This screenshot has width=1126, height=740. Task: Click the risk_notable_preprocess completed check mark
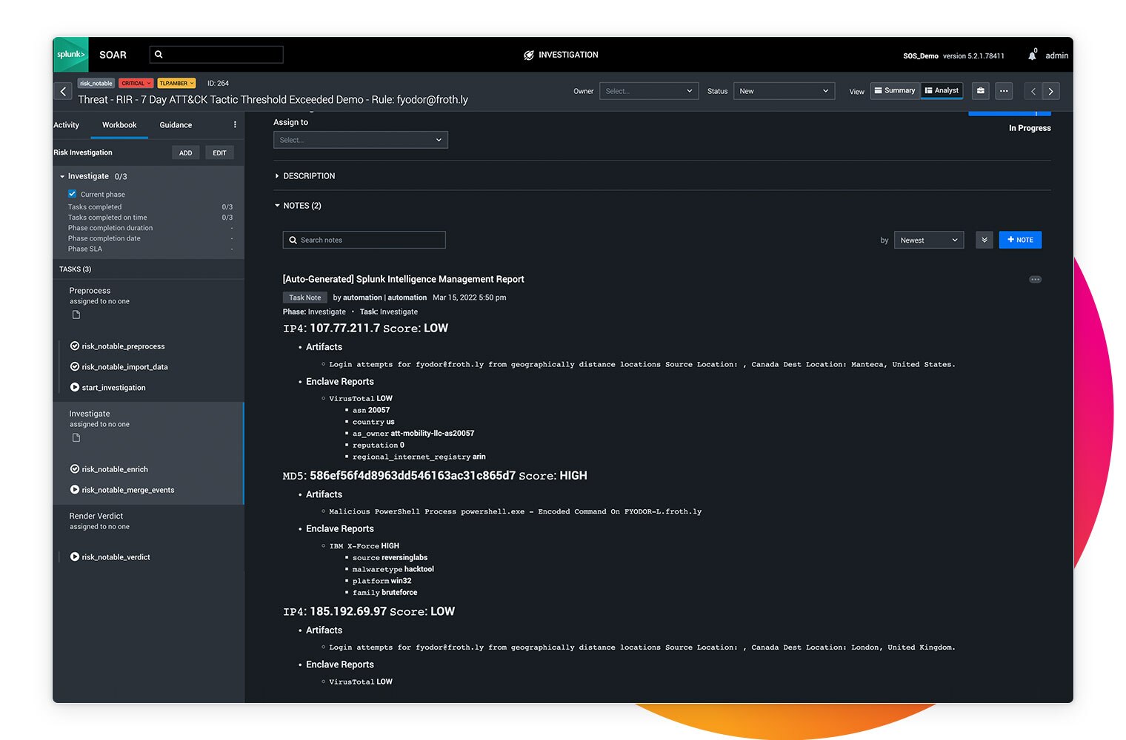74,346
